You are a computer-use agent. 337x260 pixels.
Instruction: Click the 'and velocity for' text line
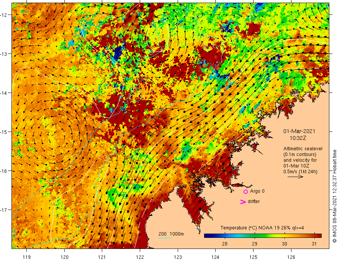(x=300, y=160)
